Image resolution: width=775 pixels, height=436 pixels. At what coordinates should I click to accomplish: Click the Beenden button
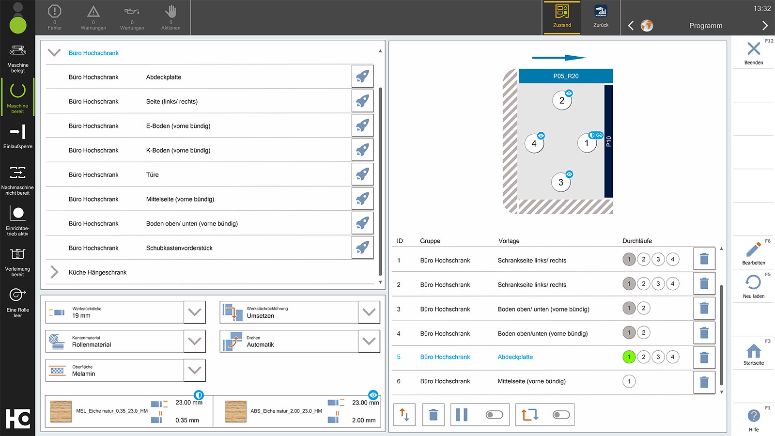(753, 51)
